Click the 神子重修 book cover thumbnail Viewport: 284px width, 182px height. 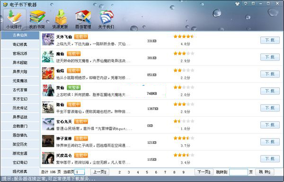[x=48, y=141]
